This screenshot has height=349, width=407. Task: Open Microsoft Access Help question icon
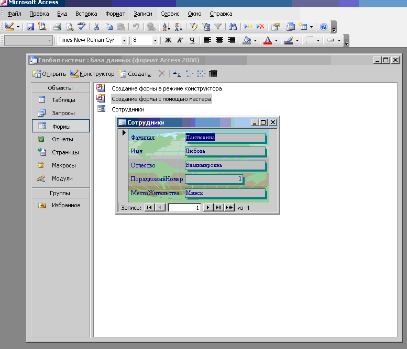(324, 27)
